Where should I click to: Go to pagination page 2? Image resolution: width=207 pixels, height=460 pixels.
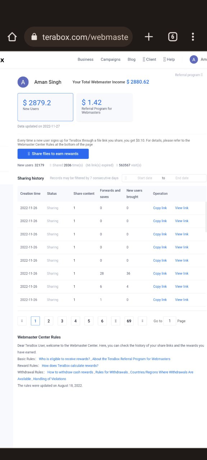pos(49,321)
